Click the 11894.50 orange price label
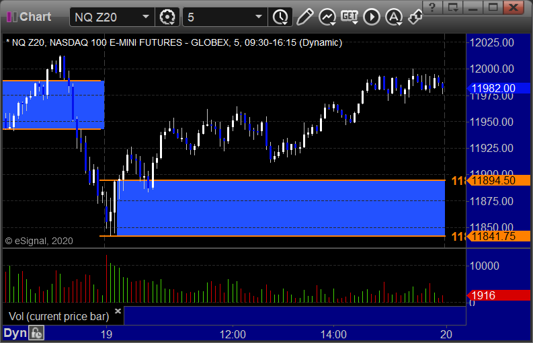533x343 pixels. (498, 180)
